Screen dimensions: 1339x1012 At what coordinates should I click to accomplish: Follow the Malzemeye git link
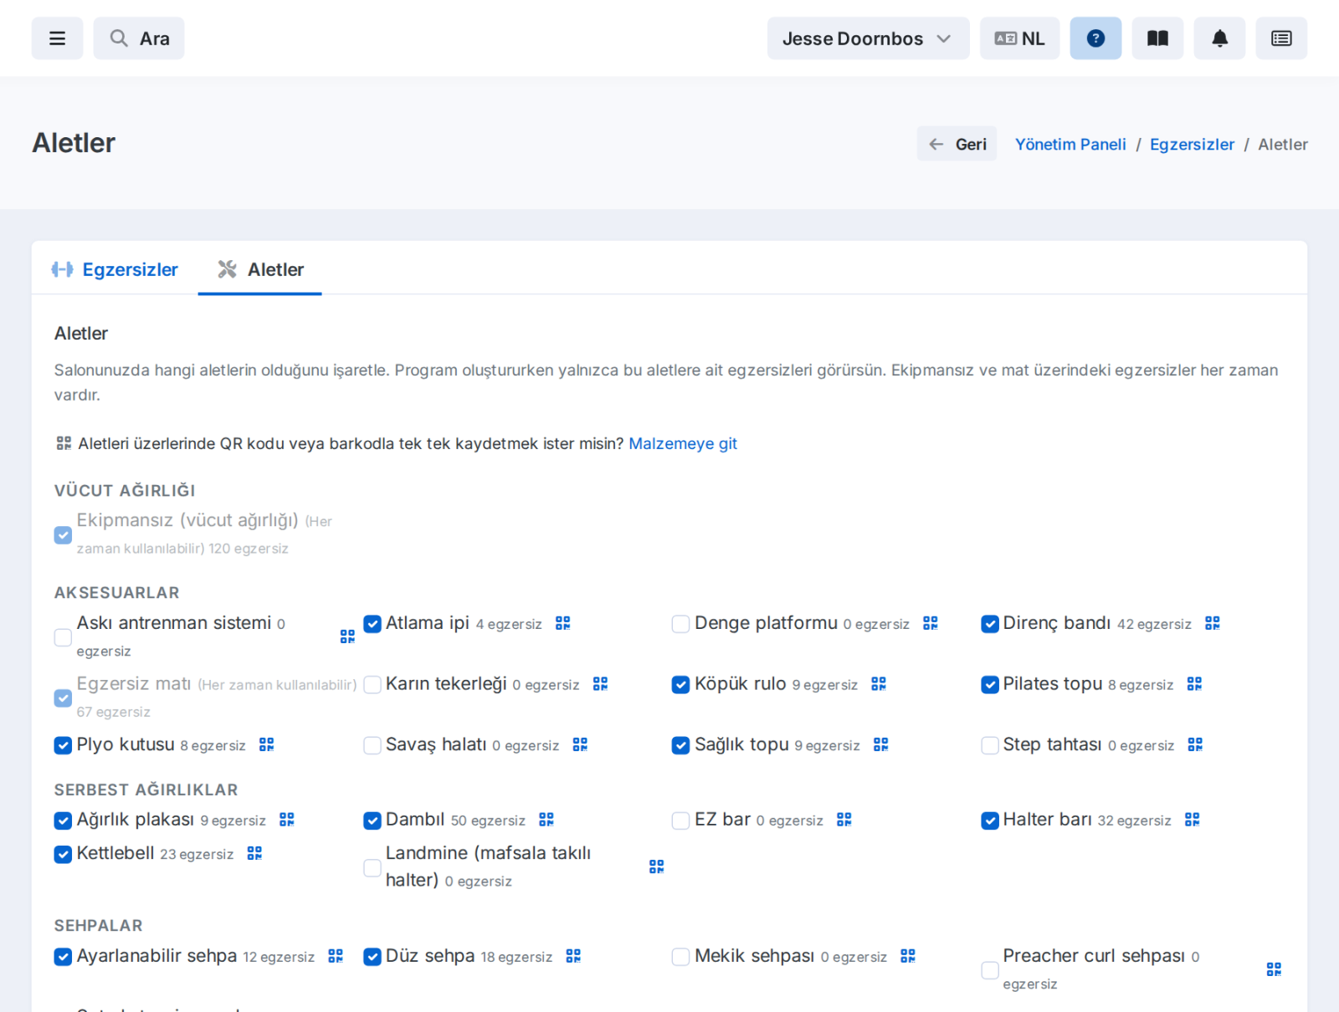coord(683,443)
